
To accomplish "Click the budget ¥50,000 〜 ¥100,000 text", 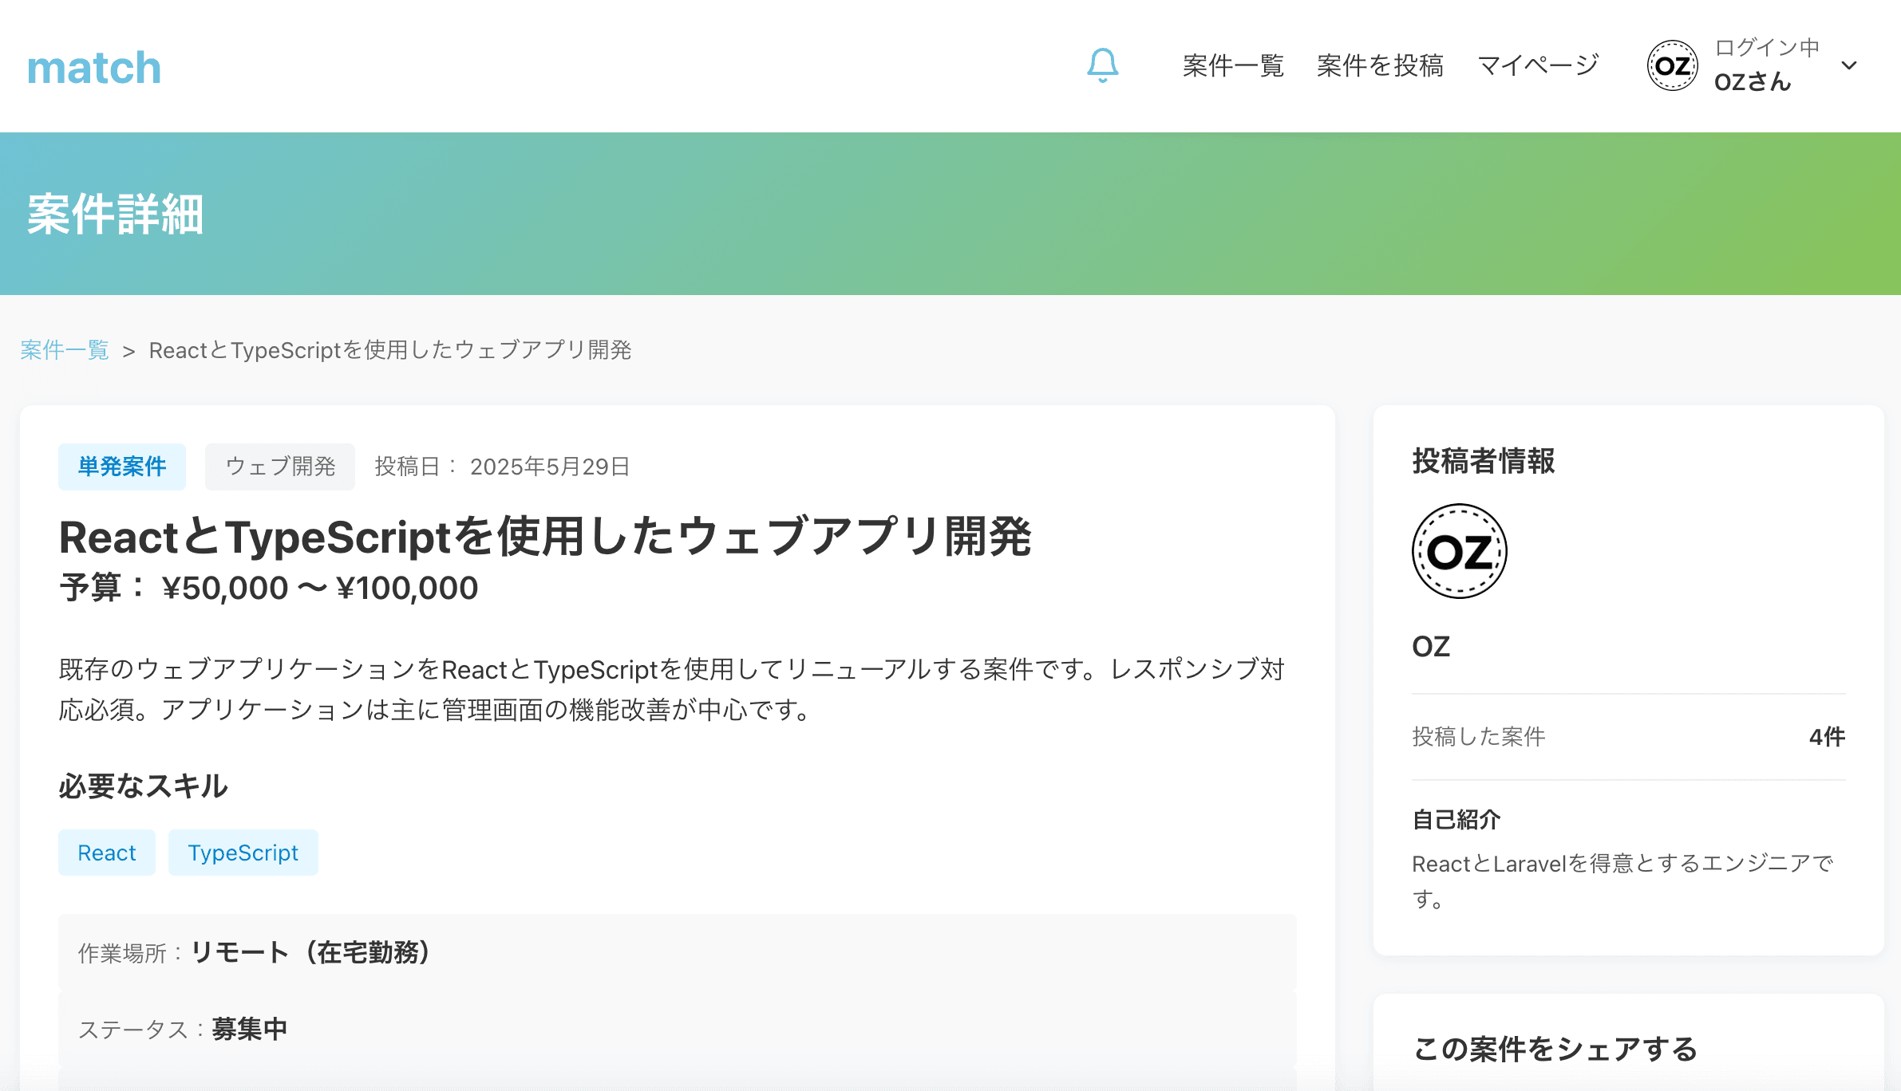I will (x=320, y=589).
